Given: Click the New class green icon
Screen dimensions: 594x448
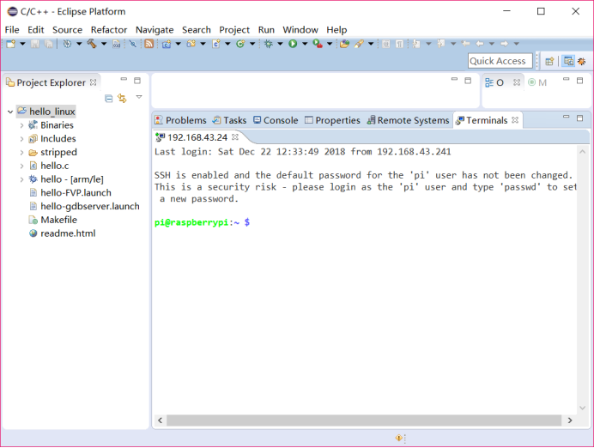Looking at the screenshot, I should pyautogui.click(x=240, y=44).
